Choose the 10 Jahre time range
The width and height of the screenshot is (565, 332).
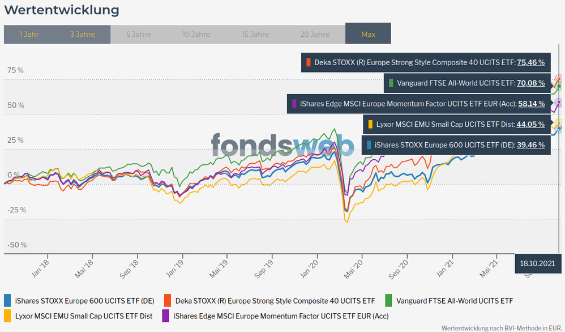196,34
